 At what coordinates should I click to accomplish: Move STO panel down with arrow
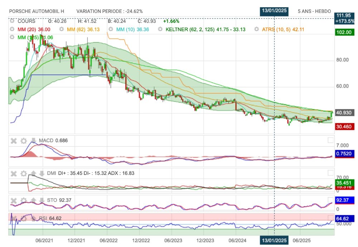(x=42, y=200)
